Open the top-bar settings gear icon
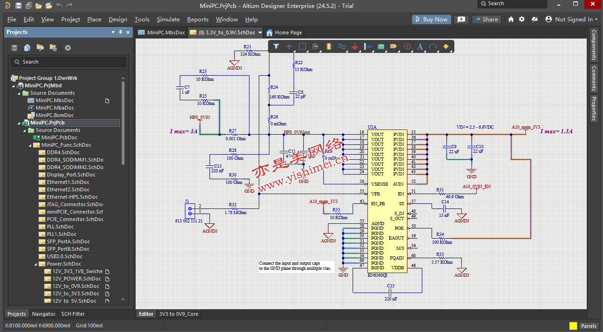This screenshot has height=332, width=603. [x=522, y=20]
